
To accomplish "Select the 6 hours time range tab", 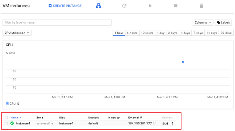I will (x=132, y=33).
